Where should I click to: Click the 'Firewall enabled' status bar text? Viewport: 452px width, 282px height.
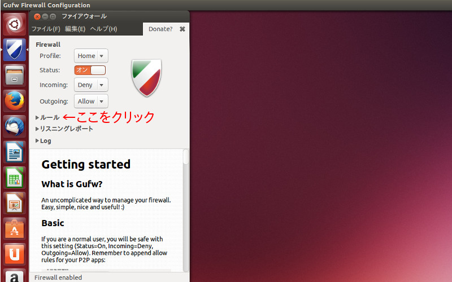click(58, 277)
